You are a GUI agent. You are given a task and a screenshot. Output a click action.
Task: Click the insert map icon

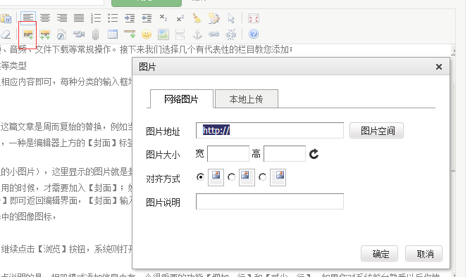click(x=163, y=34)
